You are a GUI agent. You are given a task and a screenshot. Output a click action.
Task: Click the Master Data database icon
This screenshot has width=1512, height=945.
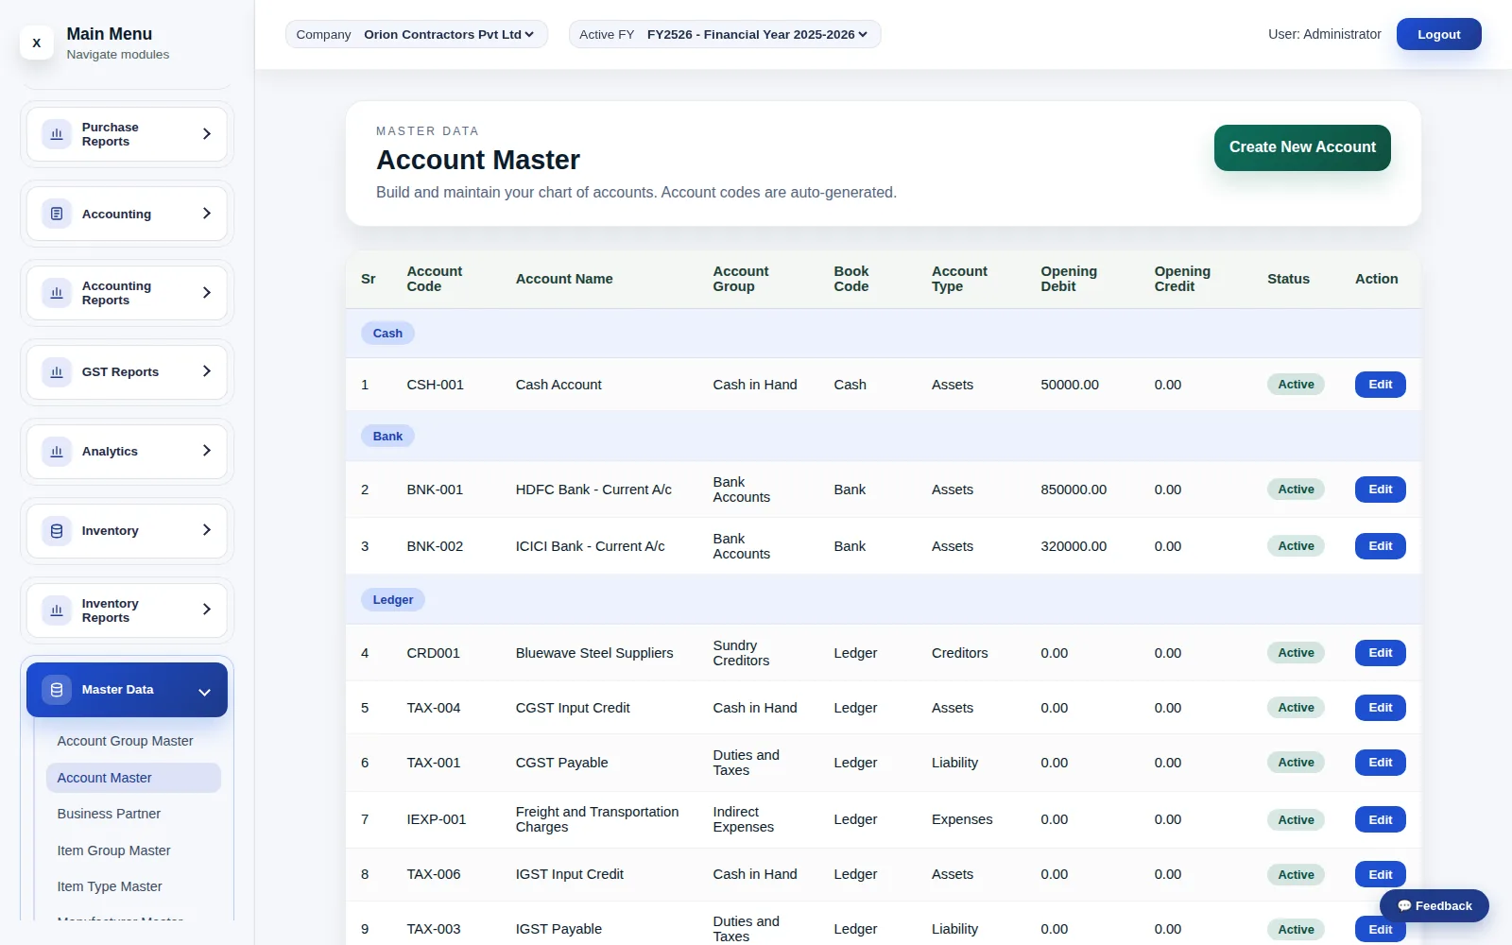[x=57, y=690]
